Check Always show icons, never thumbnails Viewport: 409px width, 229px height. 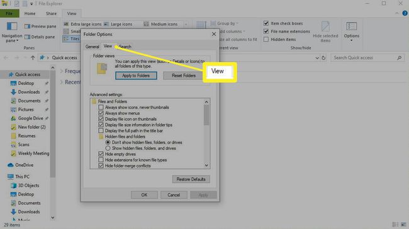pyautogui.click(x=101, y=107)
